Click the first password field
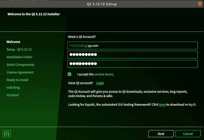Viewport: 204px width, 140px height. click(132, 55)
